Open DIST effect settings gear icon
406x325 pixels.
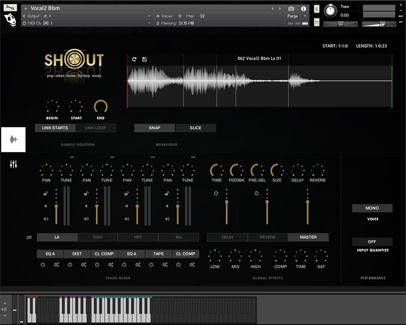(x=84, y=264)
